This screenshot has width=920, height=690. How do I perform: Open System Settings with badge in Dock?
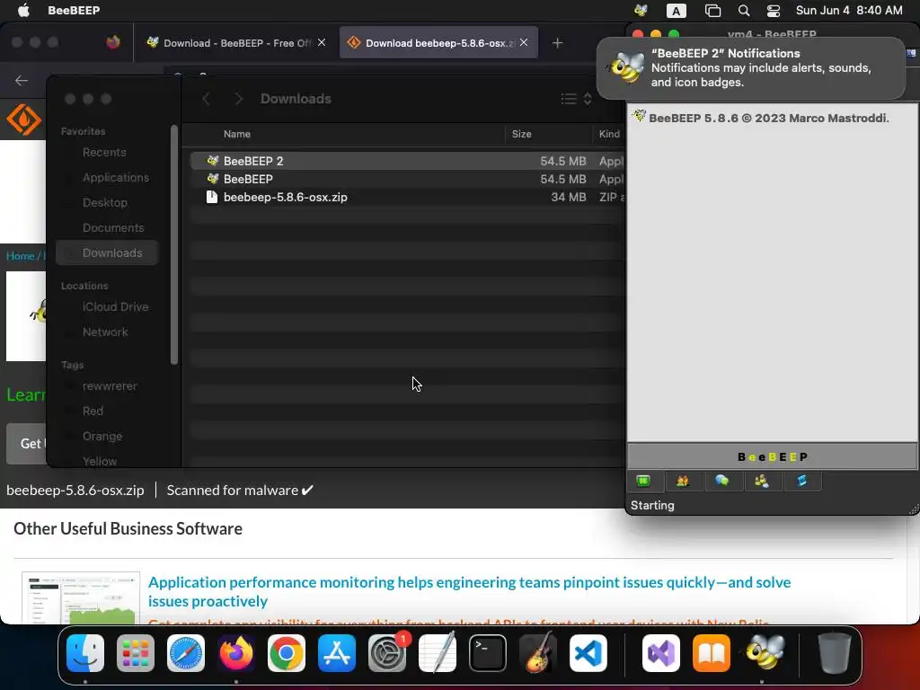point(387,652)
